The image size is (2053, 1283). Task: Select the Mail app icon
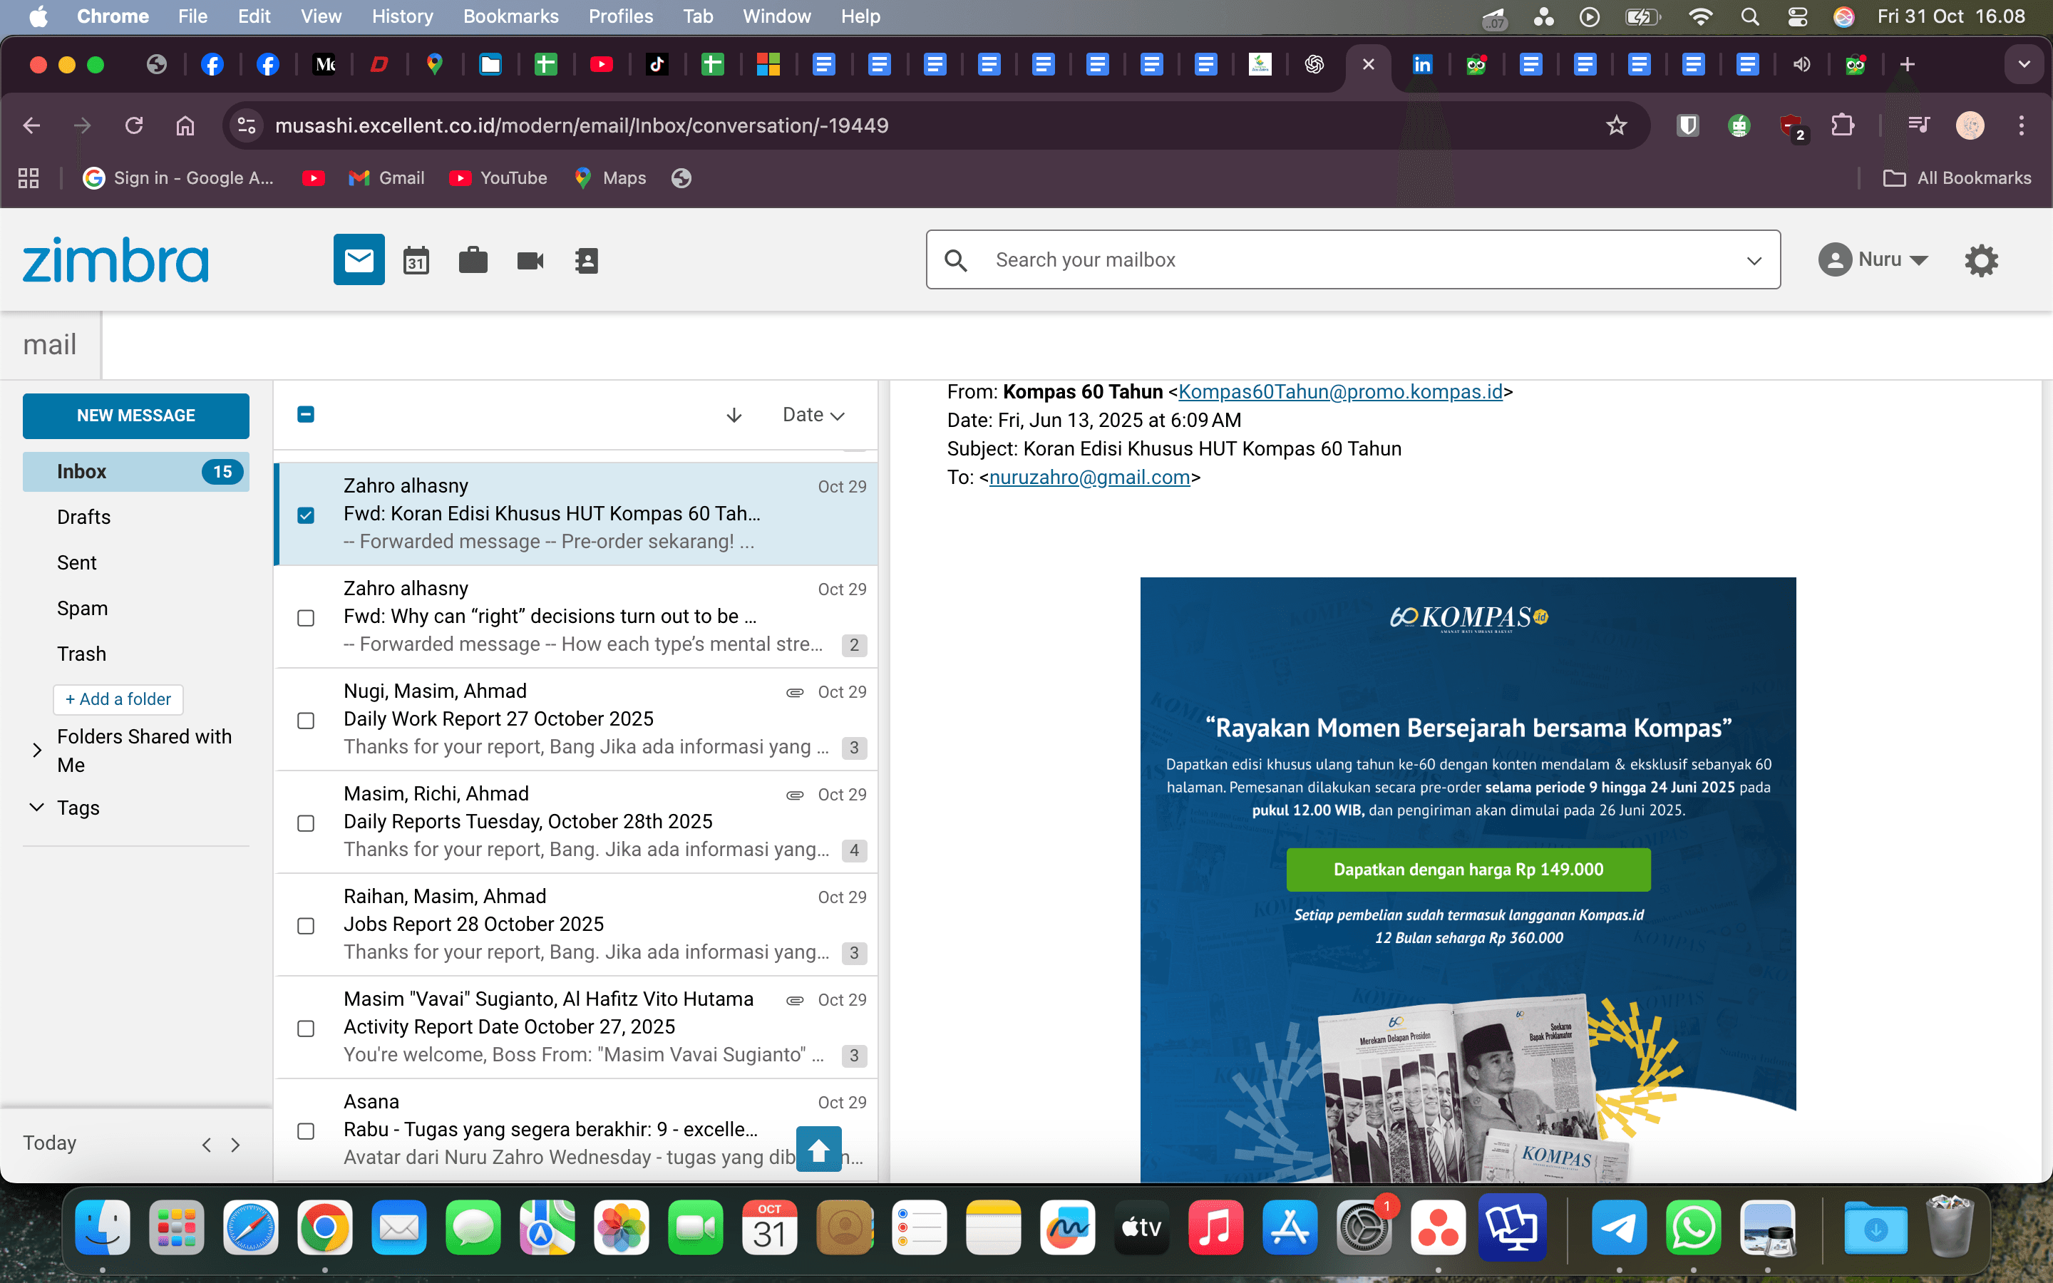358,259
